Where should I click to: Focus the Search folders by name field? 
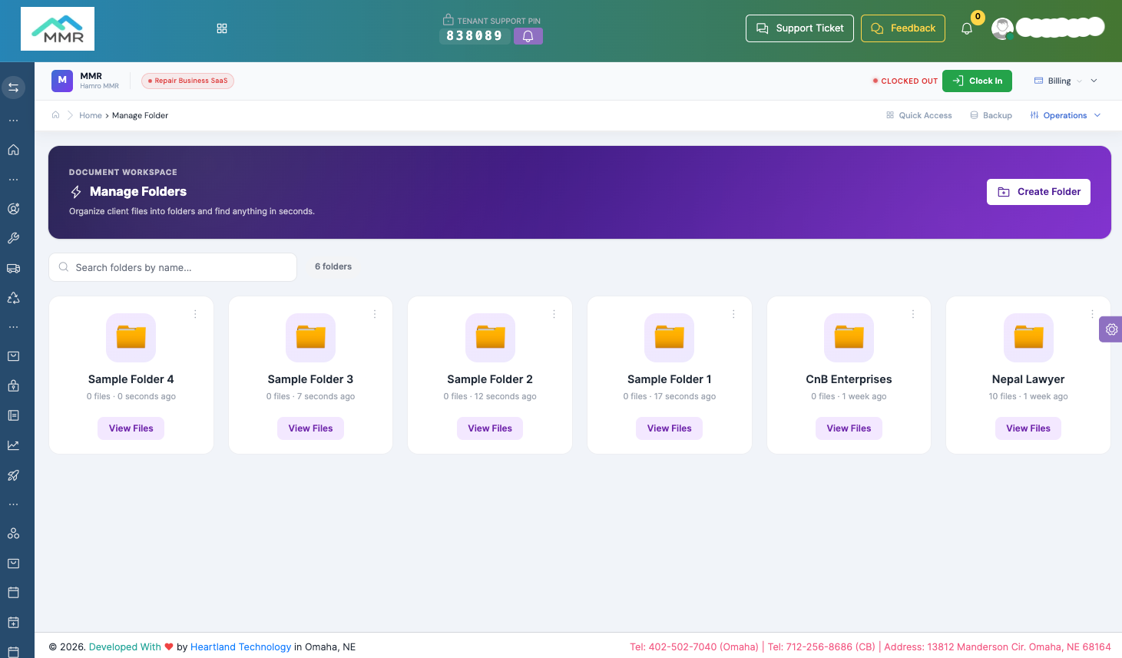pos(173,267)
